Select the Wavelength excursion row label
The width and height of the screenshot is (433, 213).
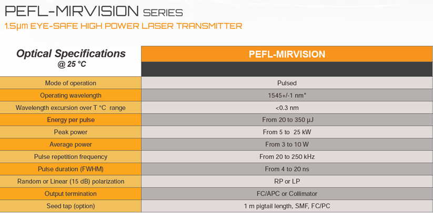point(71,108)
